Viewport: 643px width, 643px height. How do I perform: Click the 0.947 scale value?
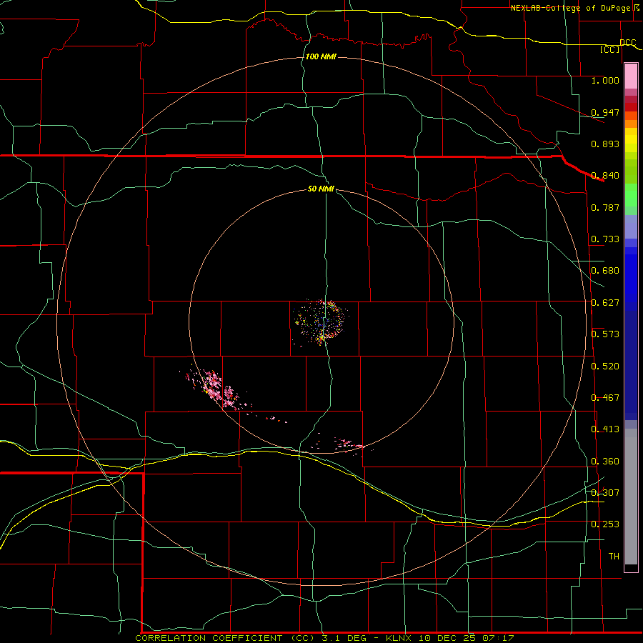[x=605, y=112]
